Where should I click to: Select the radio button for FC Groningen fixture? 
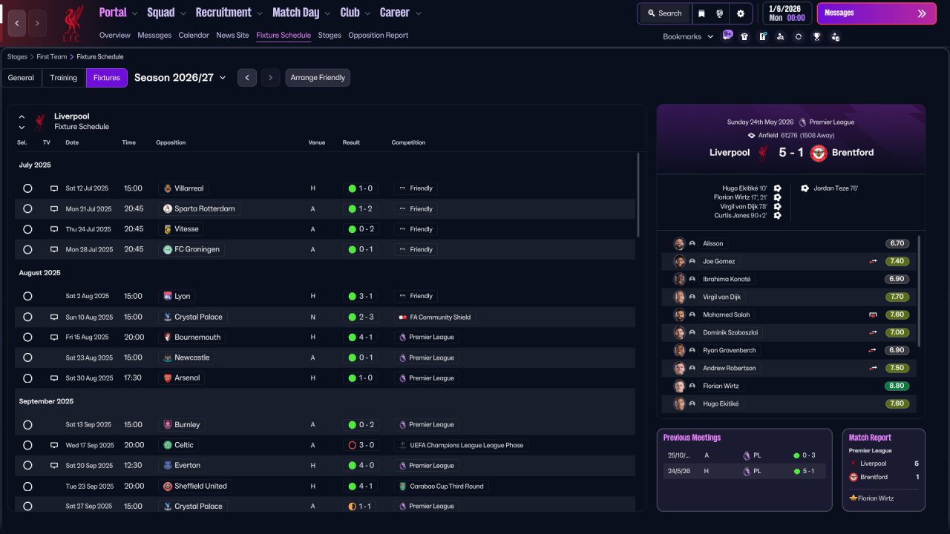pos(27,250)
